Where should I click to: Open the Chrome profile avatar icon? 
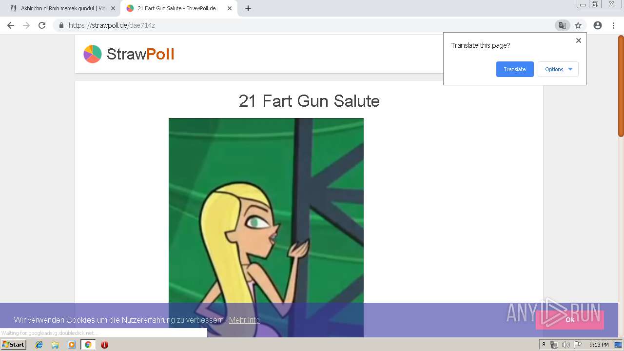(x=598, y=25)
